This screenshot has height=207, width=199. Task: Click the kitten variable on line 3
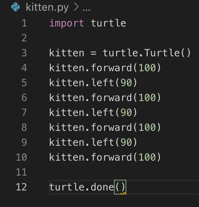point(66,53)
